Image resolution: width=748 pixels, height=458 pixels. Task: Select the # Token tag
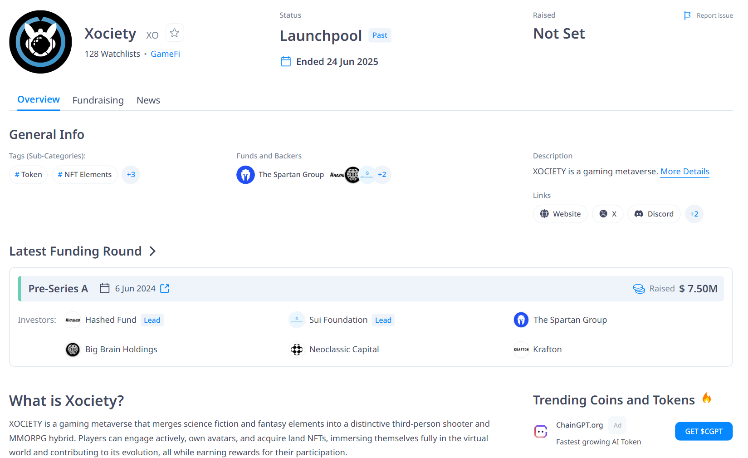pos(29,175)
